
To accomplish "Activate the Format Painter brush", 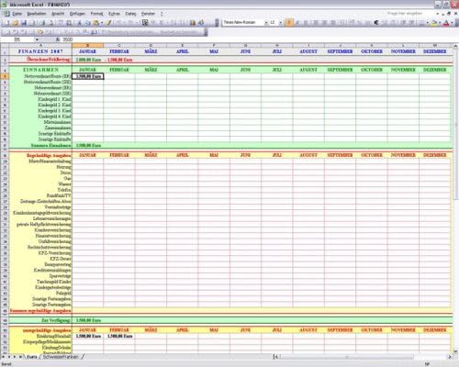I will click(x=109, y=23).
